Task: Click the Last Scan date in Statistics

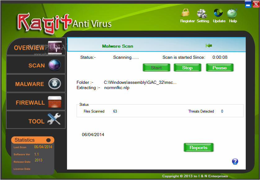Action: 43,147
